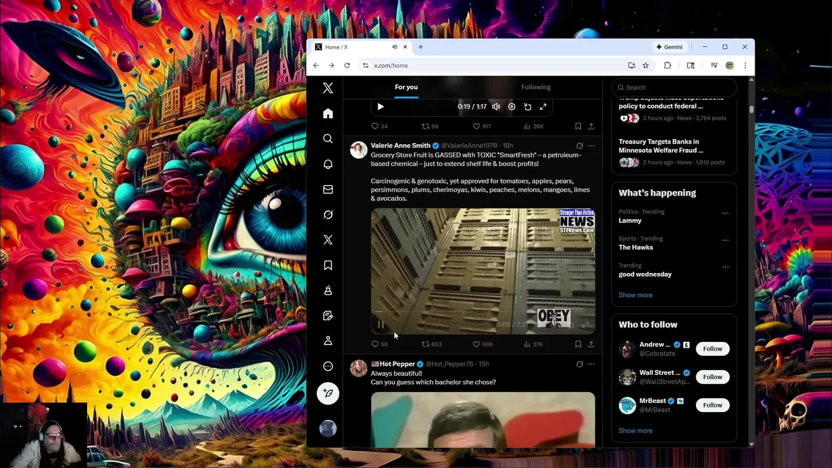Open Lammy trending topic
832x468 pixels.
coord(673,216)
